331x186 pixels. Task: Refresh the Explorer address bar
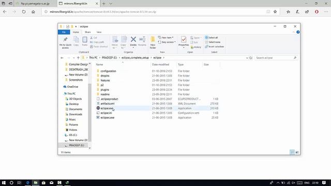(x=251, y=58)
